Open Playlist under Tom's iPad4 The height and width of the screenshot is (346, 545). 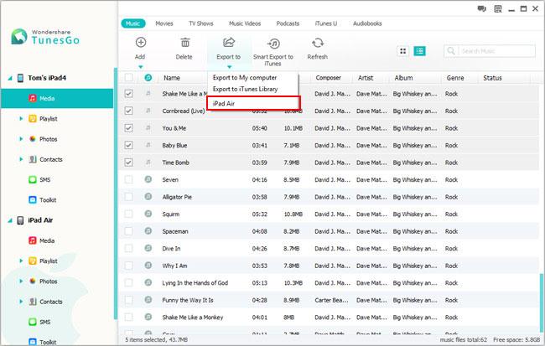(x=49, y=119)
